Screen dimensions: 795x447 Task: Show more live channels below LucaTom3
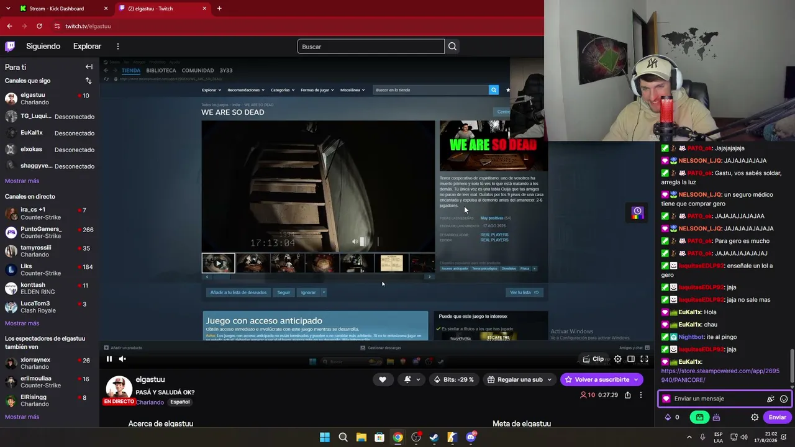click(22, 323)
